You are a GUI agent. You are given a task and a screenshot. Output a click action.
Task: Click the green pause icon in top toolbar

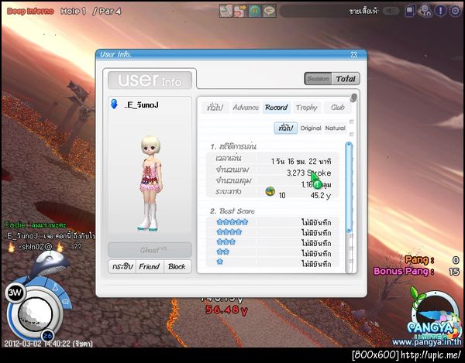[254, 12]
